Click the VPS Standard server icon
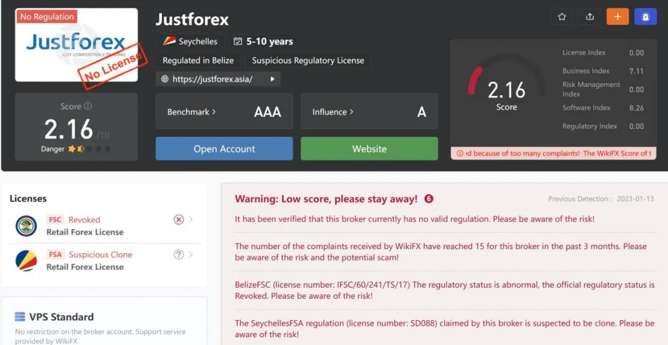668x345 pixels. 19,317
